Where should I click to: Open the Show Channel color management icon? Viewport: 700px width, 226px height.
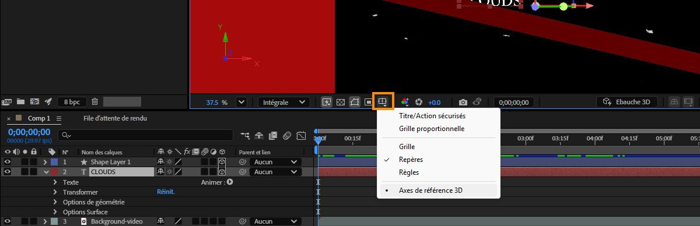click(405, 102)
